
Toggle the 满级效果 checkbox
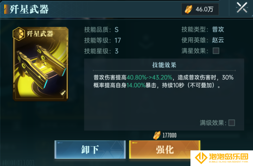[x=232, y=123]
